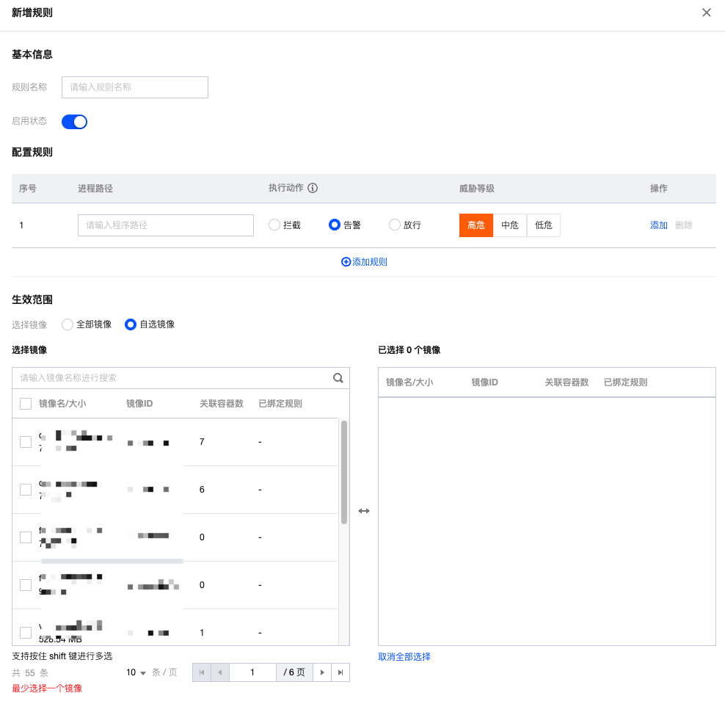This screenshot has width=725, height=704.
Task: Go to the next page arrow
Action: (322, 672)
